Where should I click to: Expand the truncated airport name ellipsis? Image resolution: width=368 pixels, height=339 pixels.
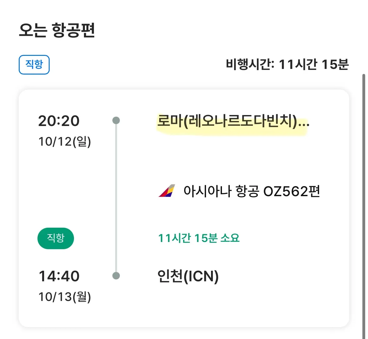click(304, 122)
